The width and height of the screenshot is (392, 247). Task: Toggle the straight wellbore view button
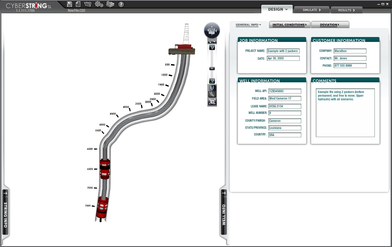coord(212,88)
